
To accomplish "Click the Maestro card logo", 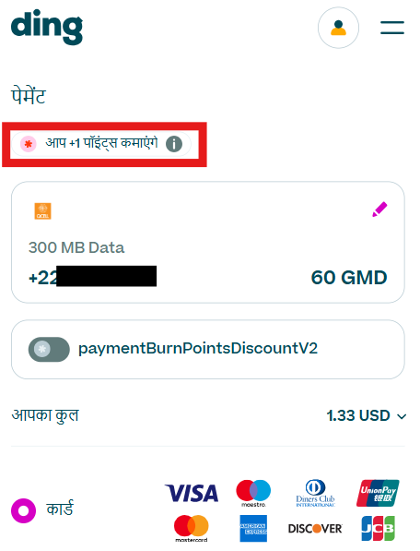I will pyautogui.click(x=253, y=493).
